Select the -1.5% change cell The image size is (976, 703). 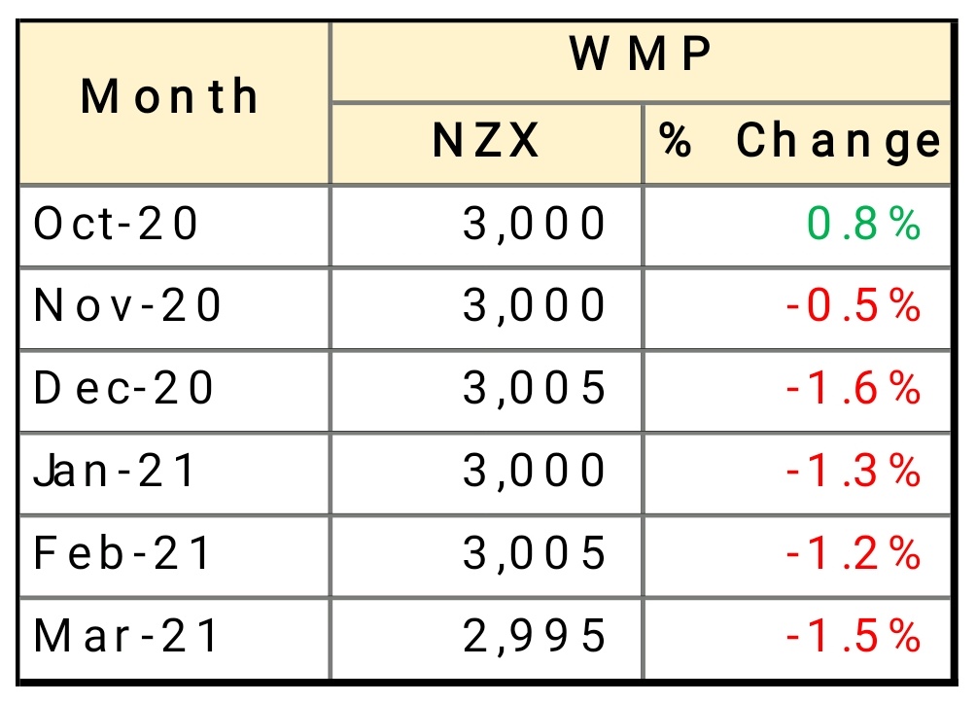pyautogui.click(x=853, y=637)
